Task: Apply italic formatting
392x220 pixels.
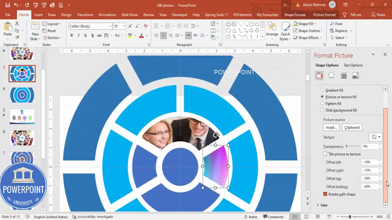Action: click(x=78, y=35)
